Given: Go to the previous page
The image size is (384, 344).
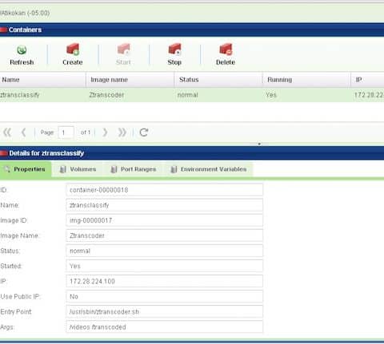Looking at the screenshot, I should (x=24, y=132).
